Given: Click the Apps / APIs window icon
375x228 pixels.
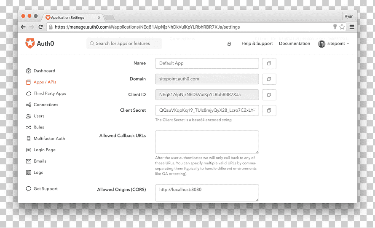Looking at the screenshot, I should click(x=29, y=82).
